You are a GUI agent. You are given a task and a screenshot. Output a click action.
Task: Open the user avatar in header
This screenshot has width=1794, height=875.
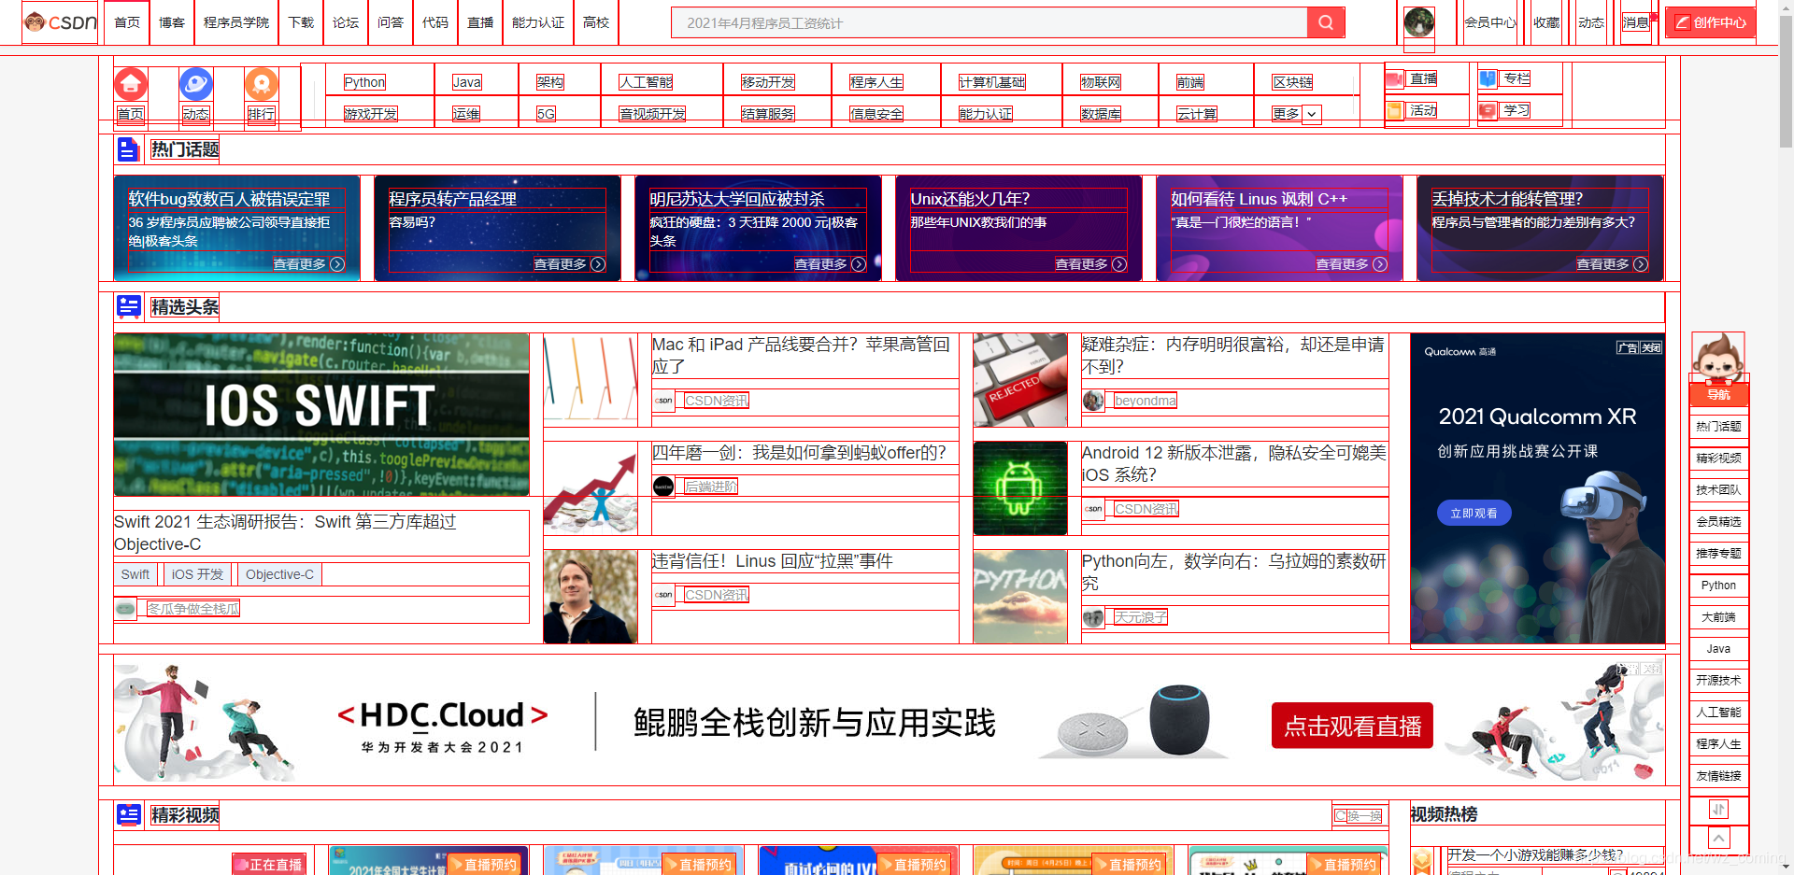coord(1418,21)
